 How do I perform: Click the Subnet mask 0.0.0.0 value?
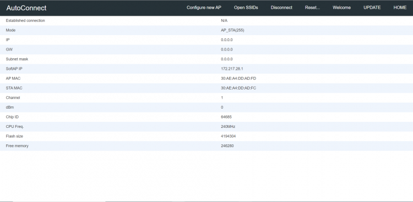point(227,59)
